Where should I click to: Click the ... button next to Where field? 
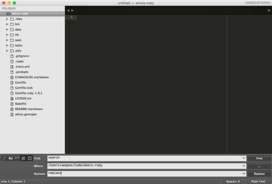click(259, 166)
